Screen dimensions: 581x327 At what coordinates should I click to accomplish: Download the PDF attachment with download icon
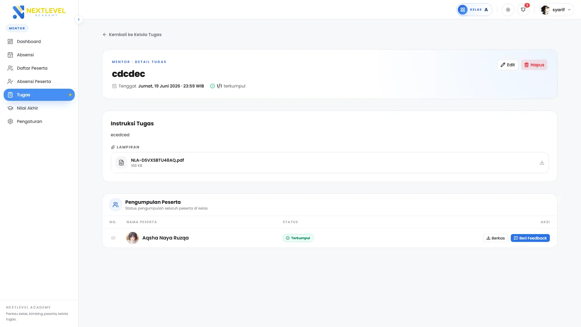pyautogui.click(x=542, y=163)
